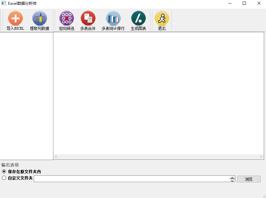266x198 pixels.
Task: Click the right arrow of the horizontal scrollbar
Action: pos(261,157)
